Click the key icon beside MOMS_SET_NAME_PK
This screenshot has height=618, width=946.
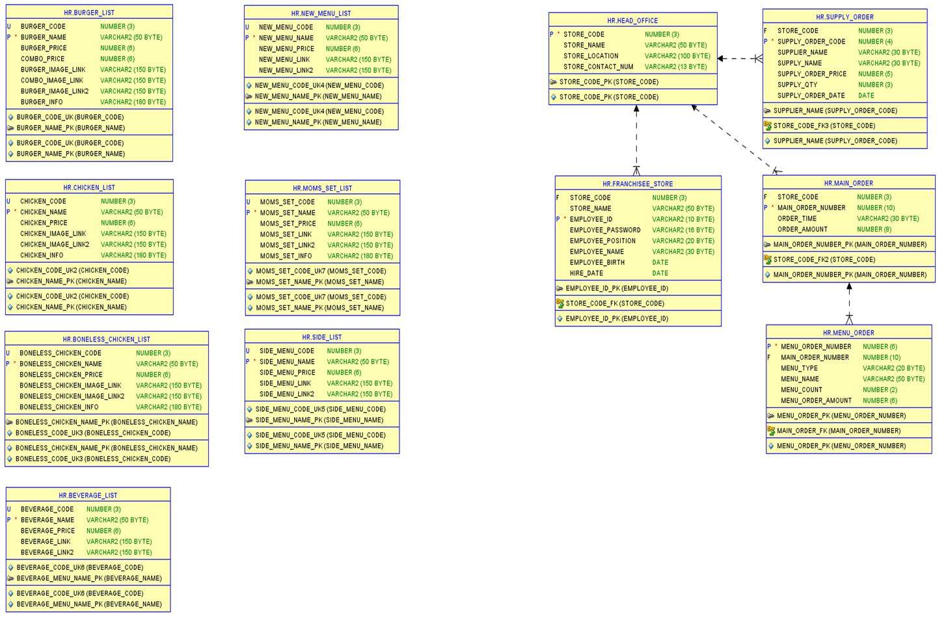coord(250,282)
